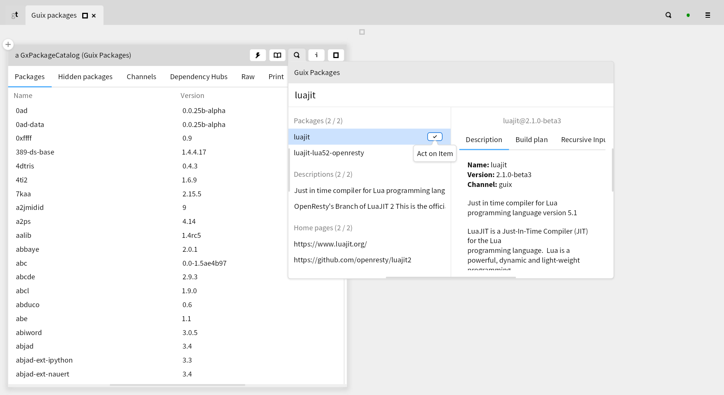
Task: Click the Act on Item checkmark for luajit
Action: point(435,136)
